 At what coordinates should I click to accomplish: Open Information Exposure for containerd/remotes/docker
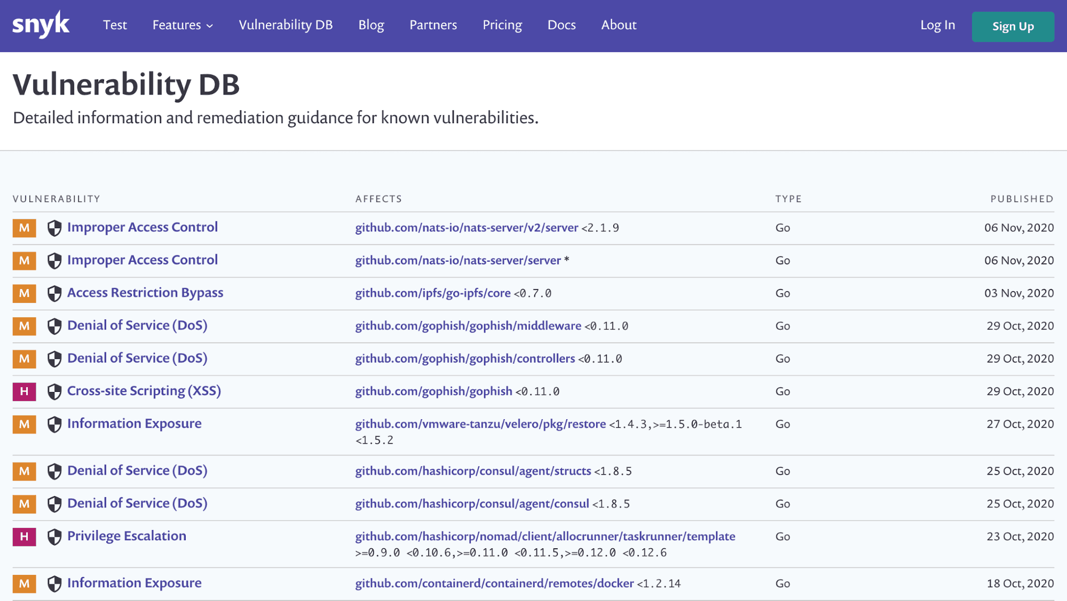[x=135, y=583]
